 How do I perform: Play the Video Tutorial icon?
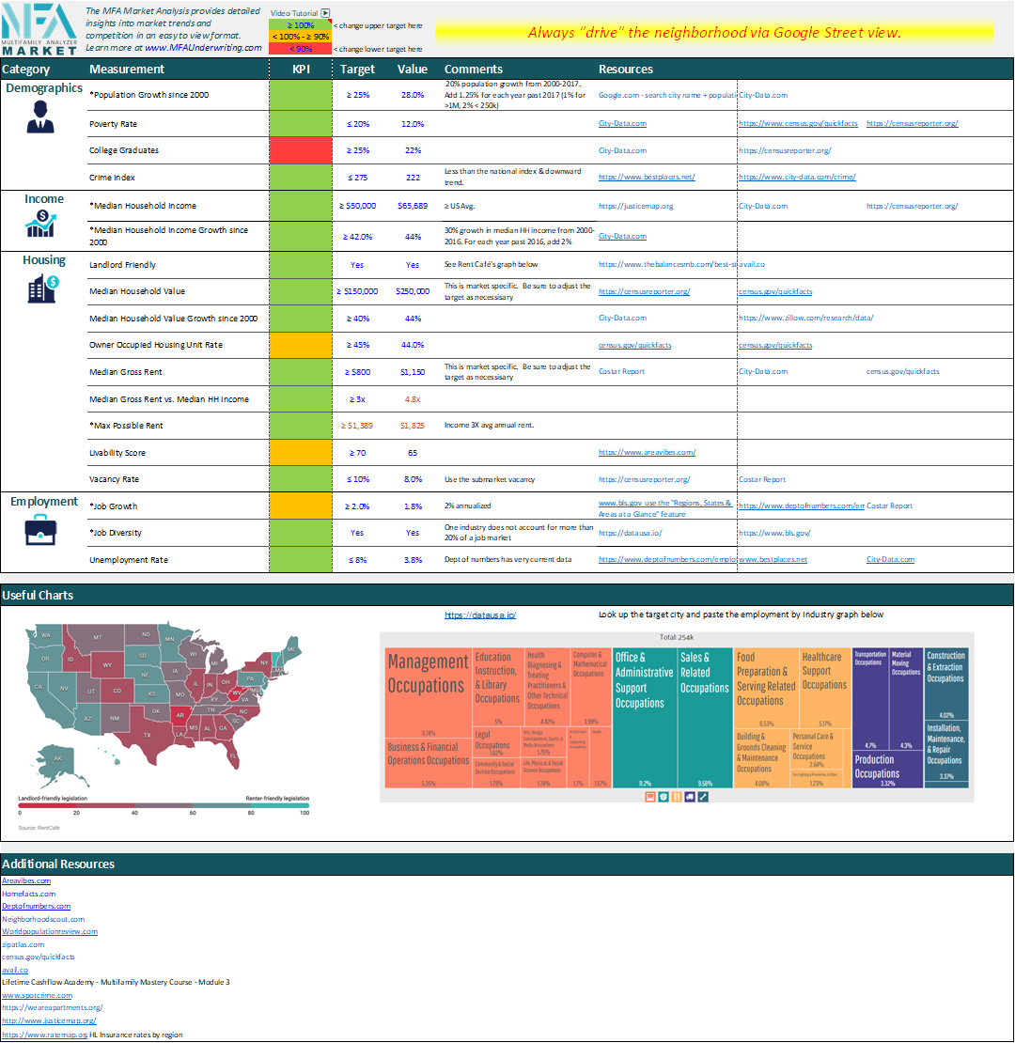(x=325, y=14)
